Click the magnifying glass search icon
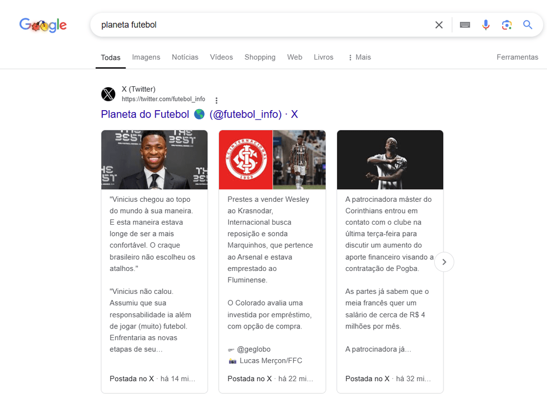 click(x=528, y=24)
